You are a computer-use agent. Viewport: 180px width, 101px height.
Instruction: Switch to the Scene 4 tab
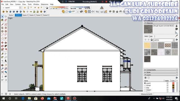click(x=32, y=15)
